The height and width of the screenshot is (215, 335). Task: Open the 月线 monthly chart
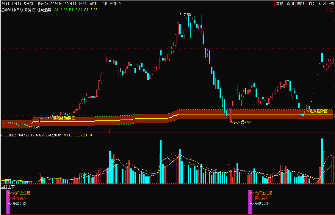coord(103,4)
